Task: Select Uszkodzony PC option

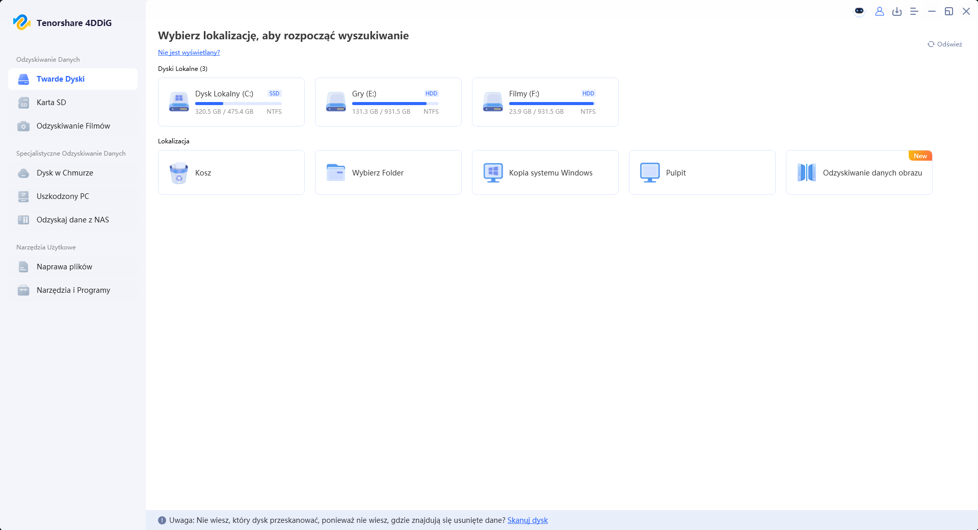Action: click(73, 196)
